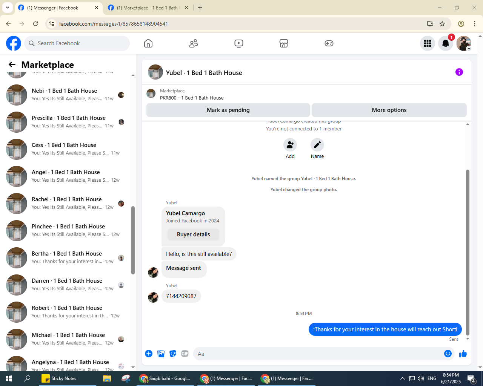This screenshot has width=483, height=386.
Task: Click the Name edit pencil icon
Action: (317, 145)
